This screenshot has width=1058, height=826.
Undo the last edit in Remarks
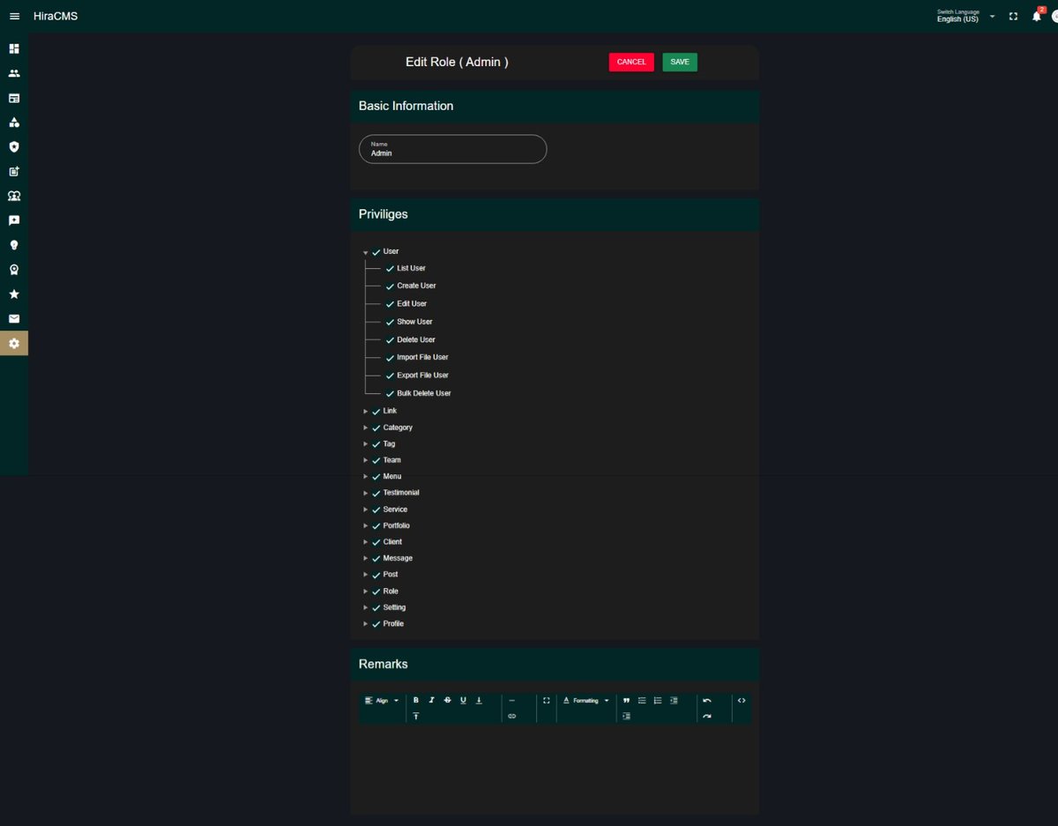707,701
